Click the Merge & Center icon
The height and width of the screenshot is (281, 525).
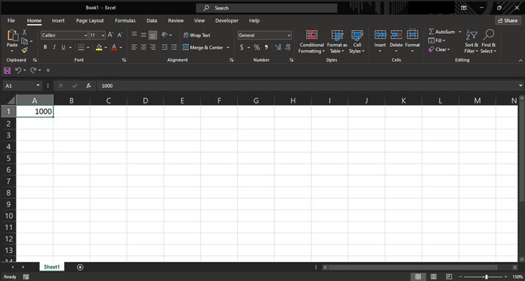186,48
